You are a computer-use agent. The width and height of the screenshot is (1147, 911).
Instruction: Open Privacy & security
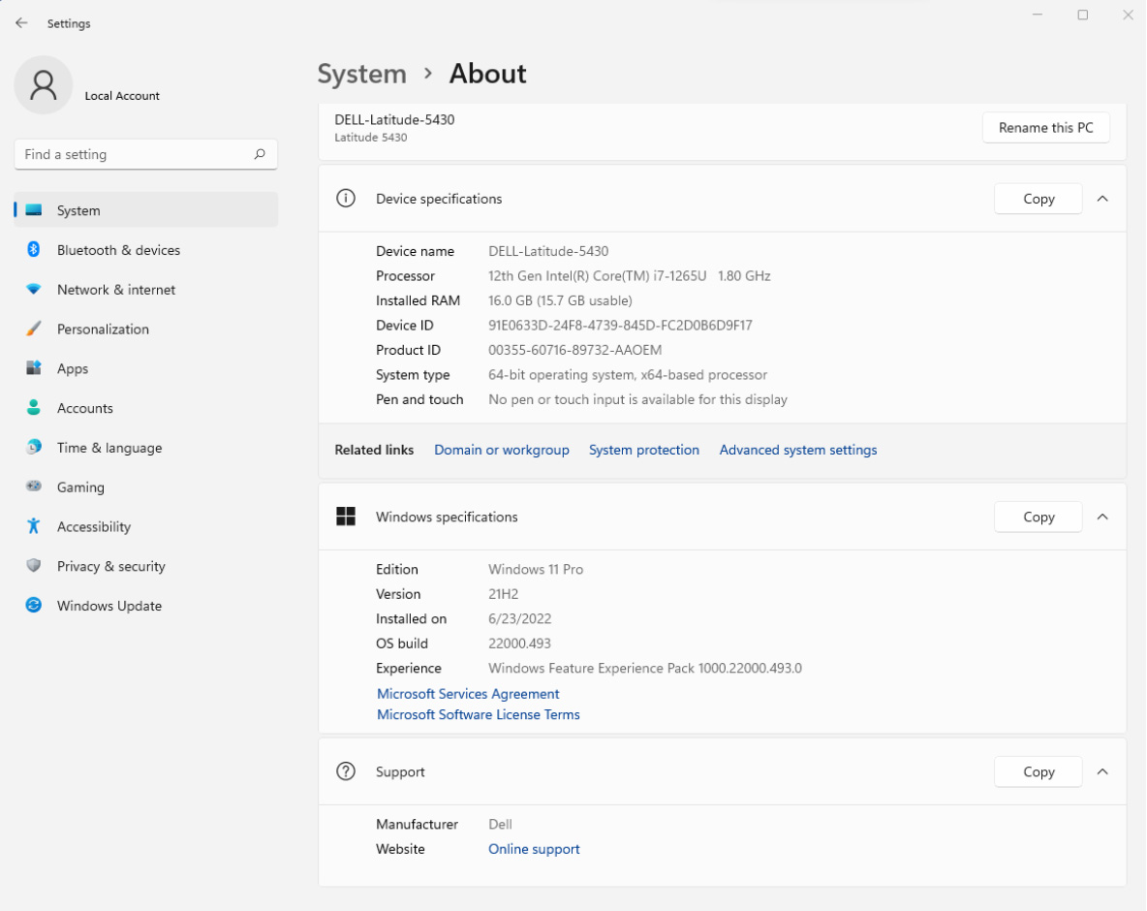click(x=145, y=566)
